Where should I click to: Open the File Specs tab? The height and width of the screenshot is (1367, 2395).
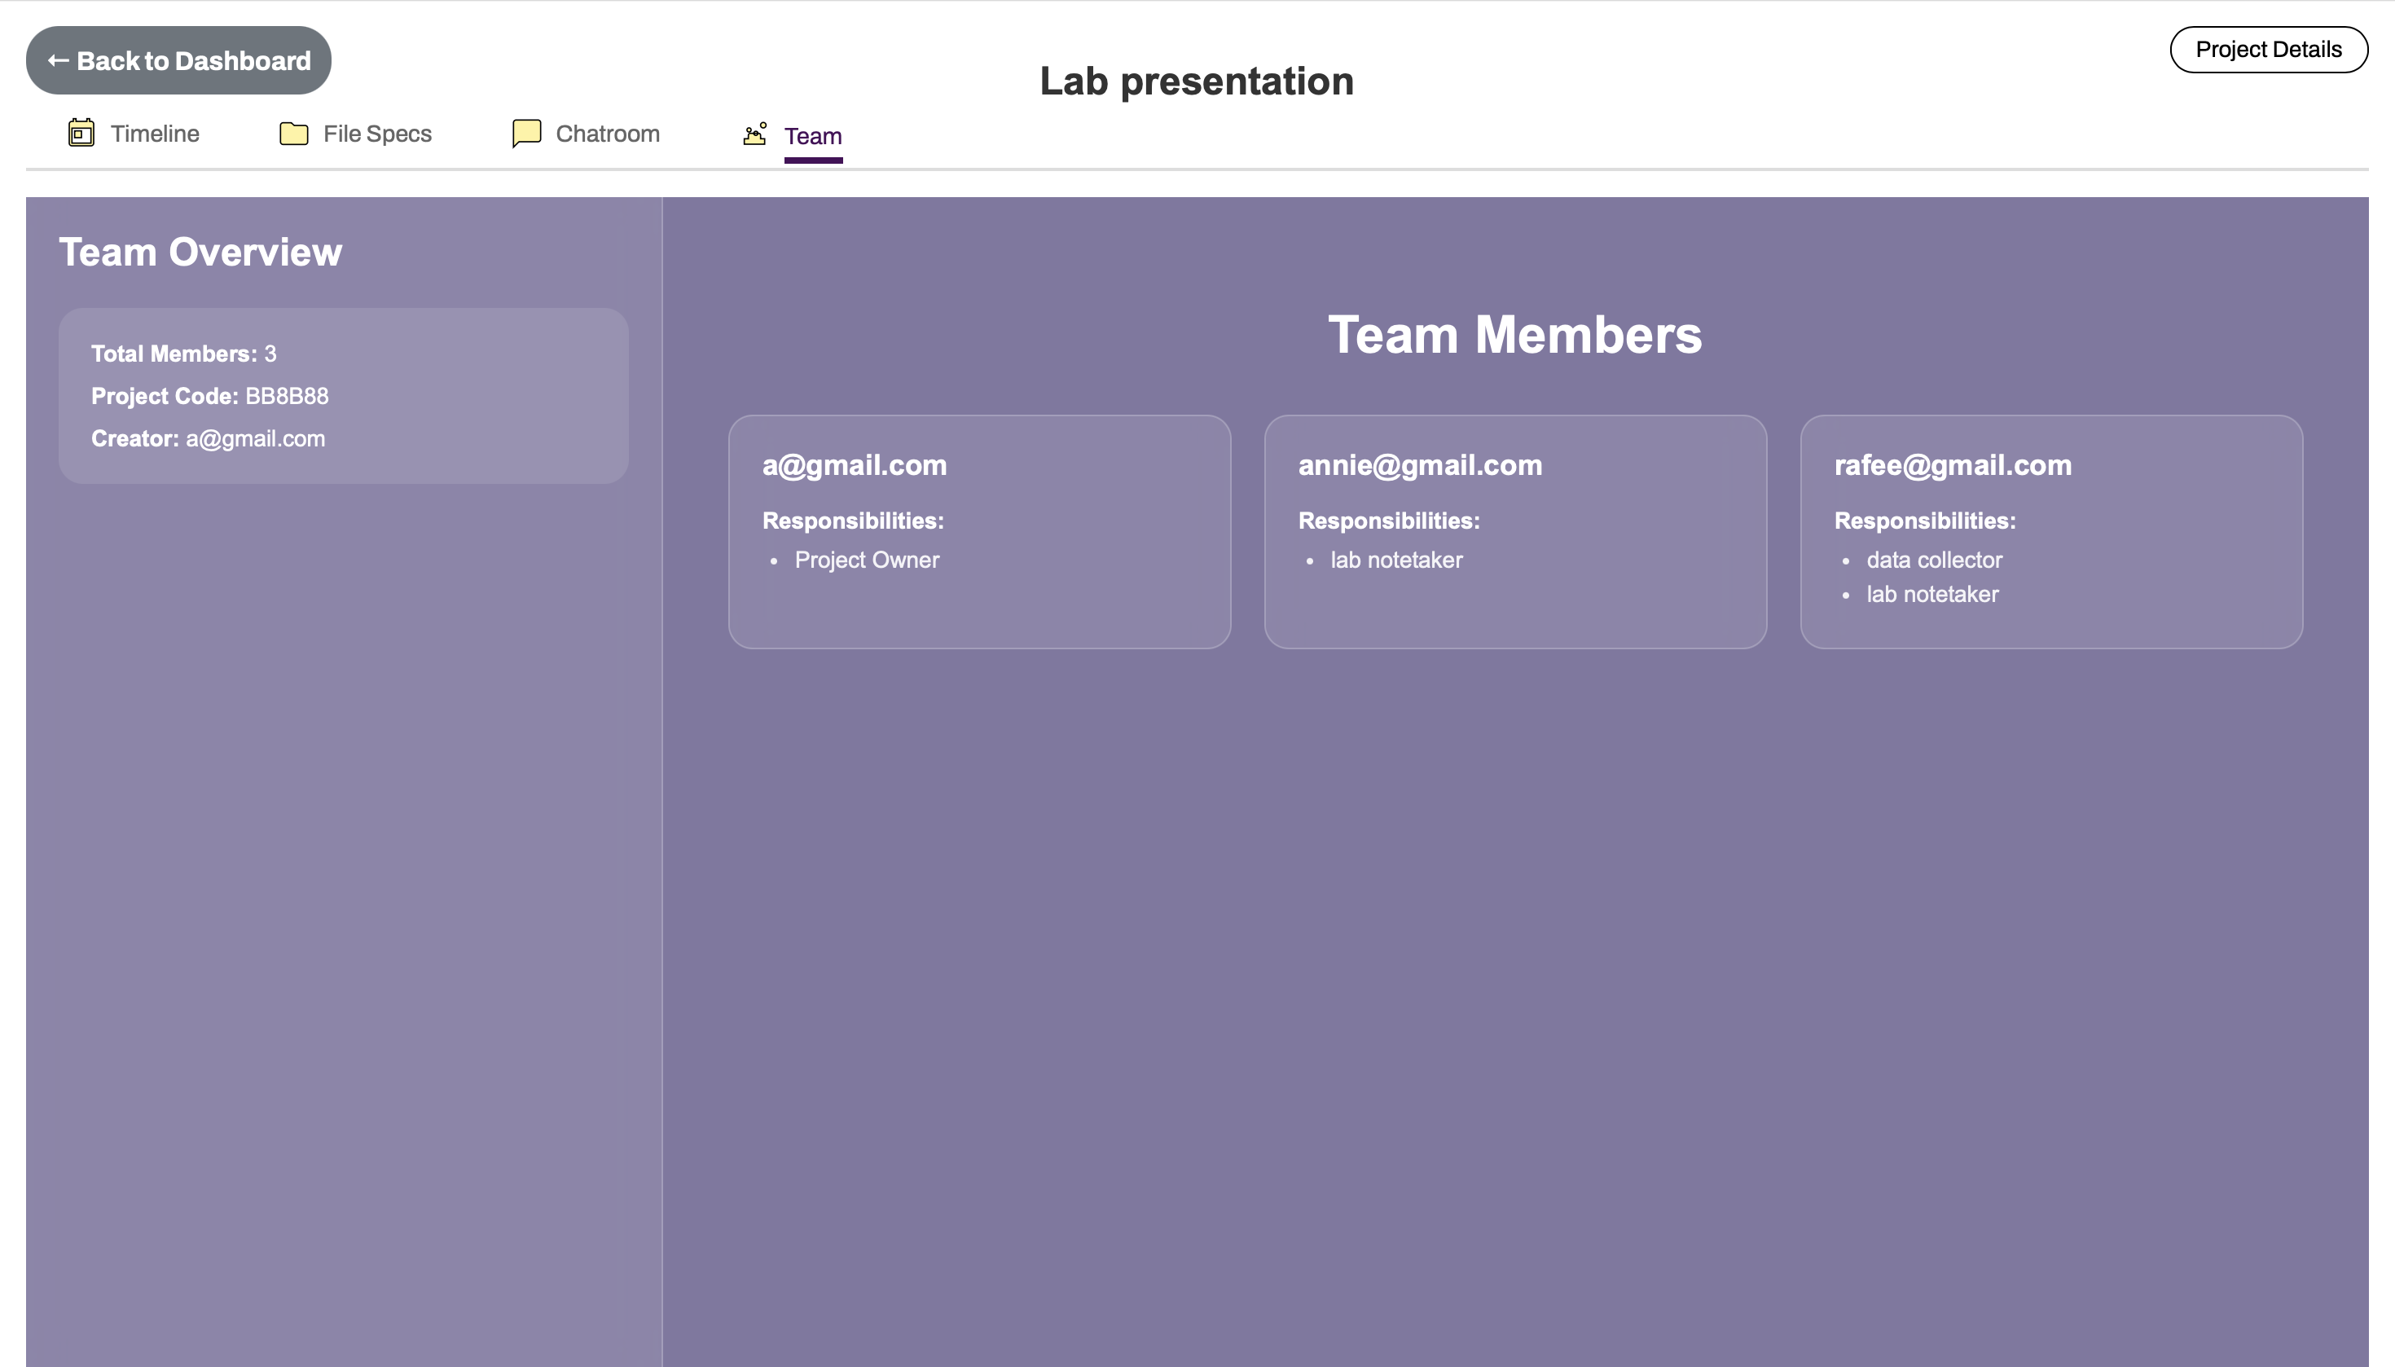pyautogui.click(x=376, y=134)
